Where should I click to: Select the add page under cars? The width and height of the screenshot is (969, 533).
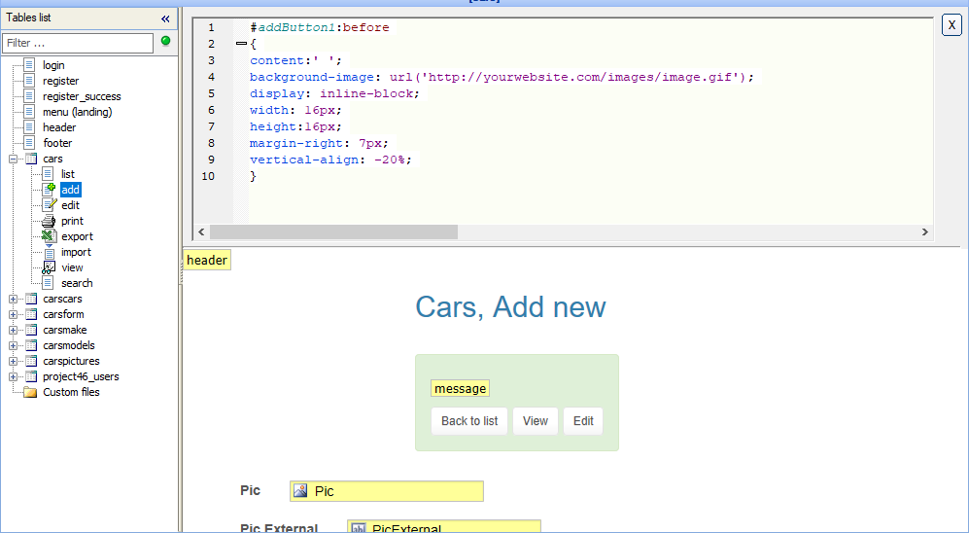70,190
